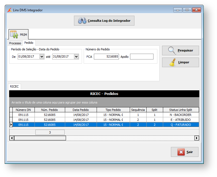Select the row with E - ATRIBUIDO status
Screen dimensions: 217x177
(106, 120)
